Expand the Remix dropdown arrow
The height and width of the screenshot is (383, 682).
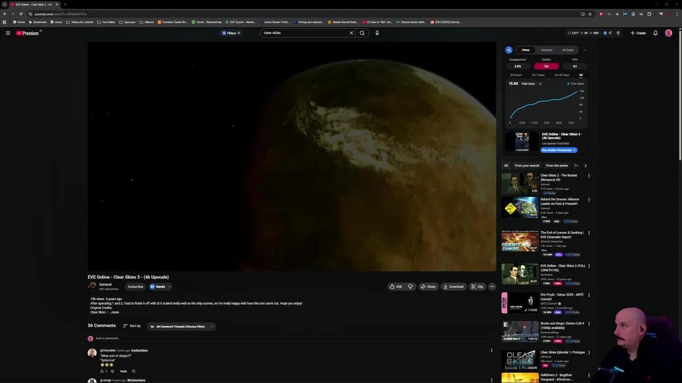[x=169, y=287]
